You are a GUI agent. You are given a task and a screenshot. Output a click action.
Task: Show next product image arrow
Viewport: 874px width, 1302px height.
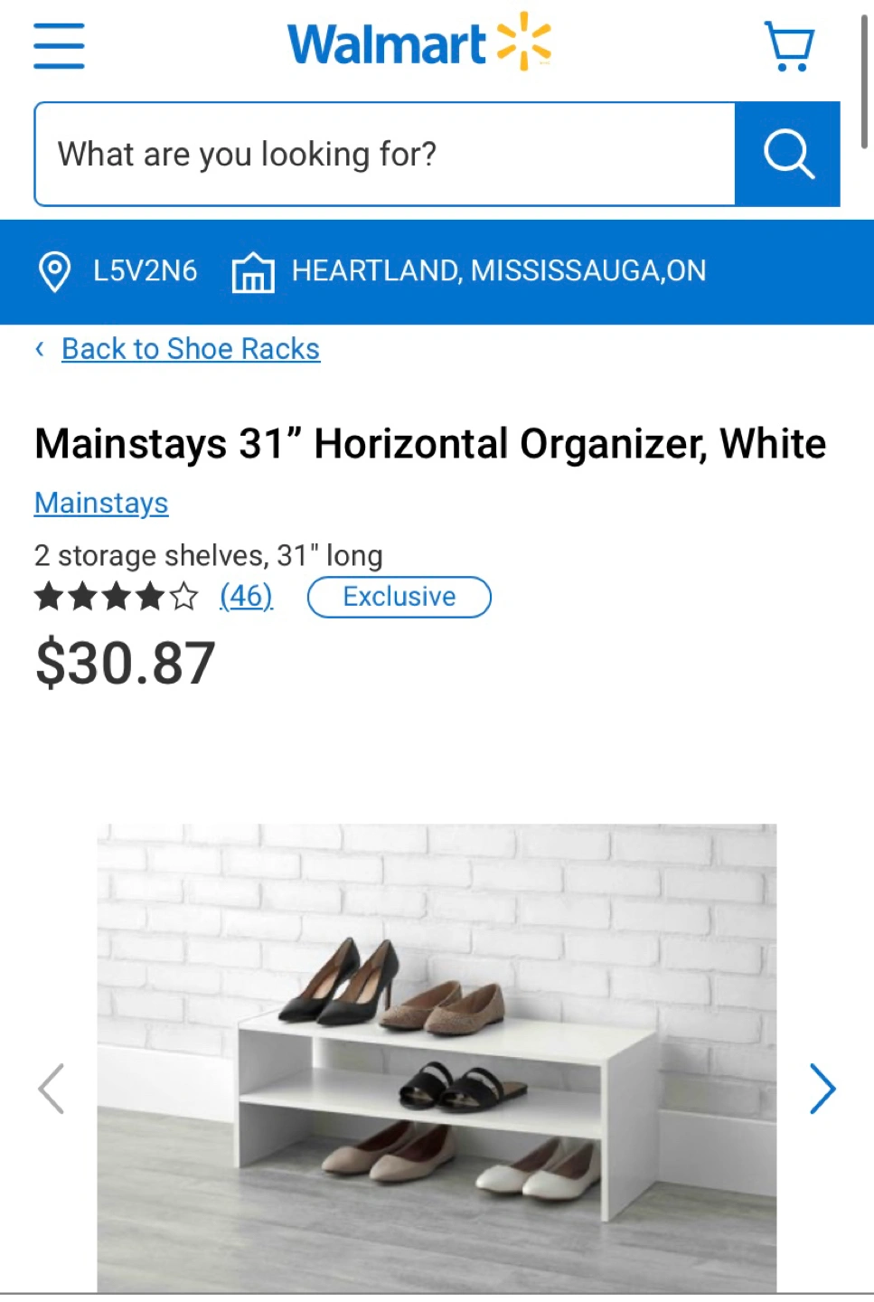822,1089
